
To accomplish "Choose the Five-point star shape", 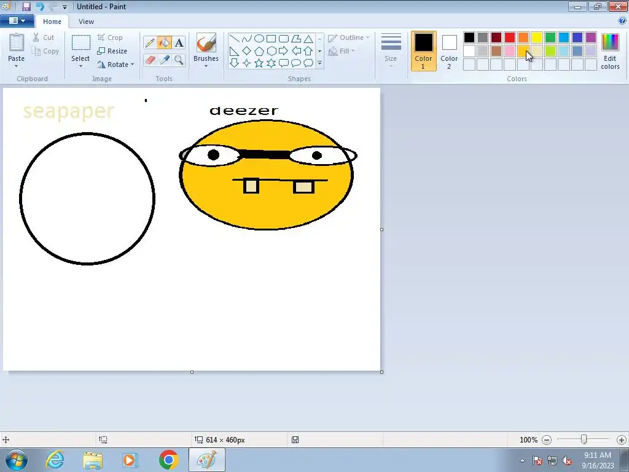I will [259, 63].
